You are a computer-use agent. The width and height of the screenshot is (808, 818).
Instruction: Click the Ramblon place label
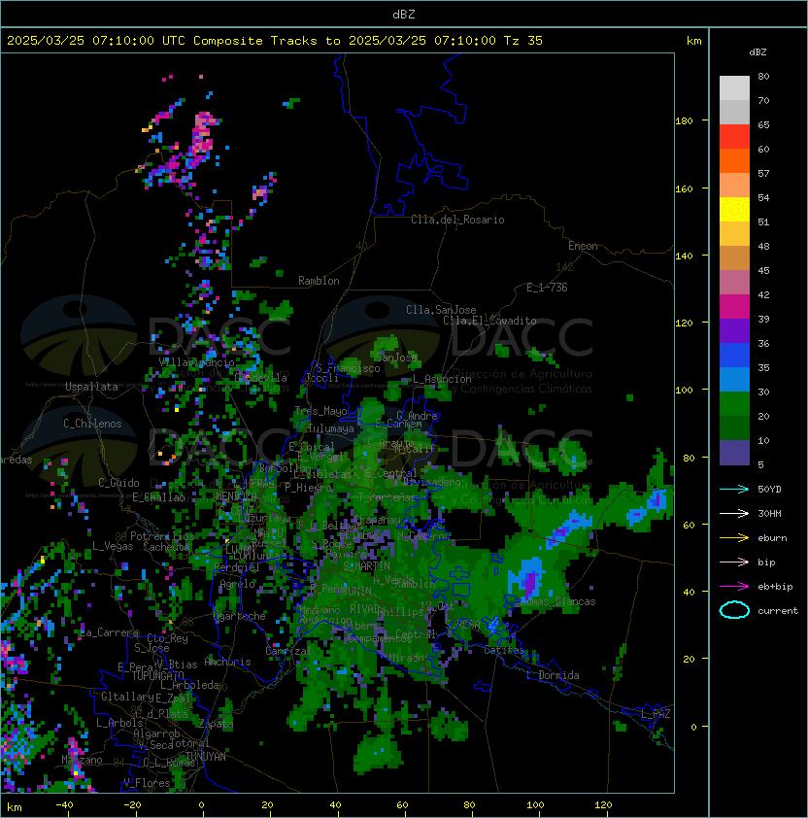(x=319, y=281)
